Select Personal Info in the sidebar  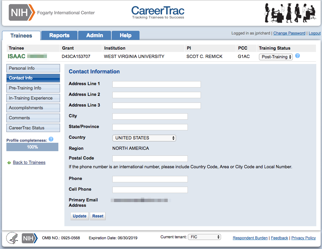tap(33, 68)
